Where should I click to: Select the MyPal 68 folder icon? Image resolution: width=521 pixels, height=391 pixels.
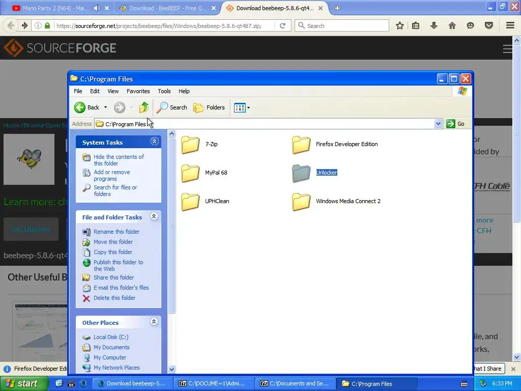pyautogui.click(x=190, y=173)
